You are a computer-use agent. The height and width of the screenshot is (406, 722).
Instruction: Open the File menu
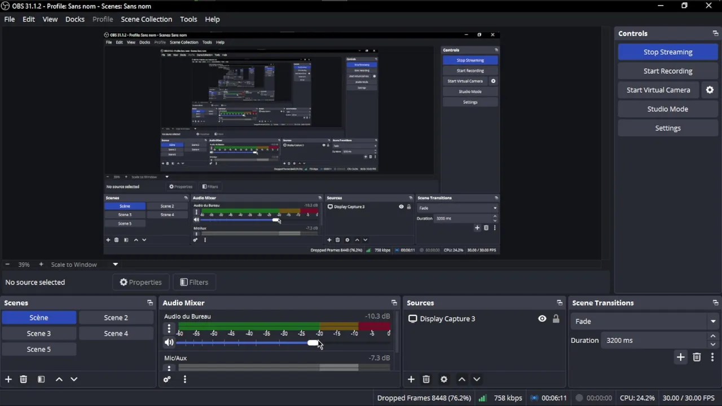click(x=10, y=19)
